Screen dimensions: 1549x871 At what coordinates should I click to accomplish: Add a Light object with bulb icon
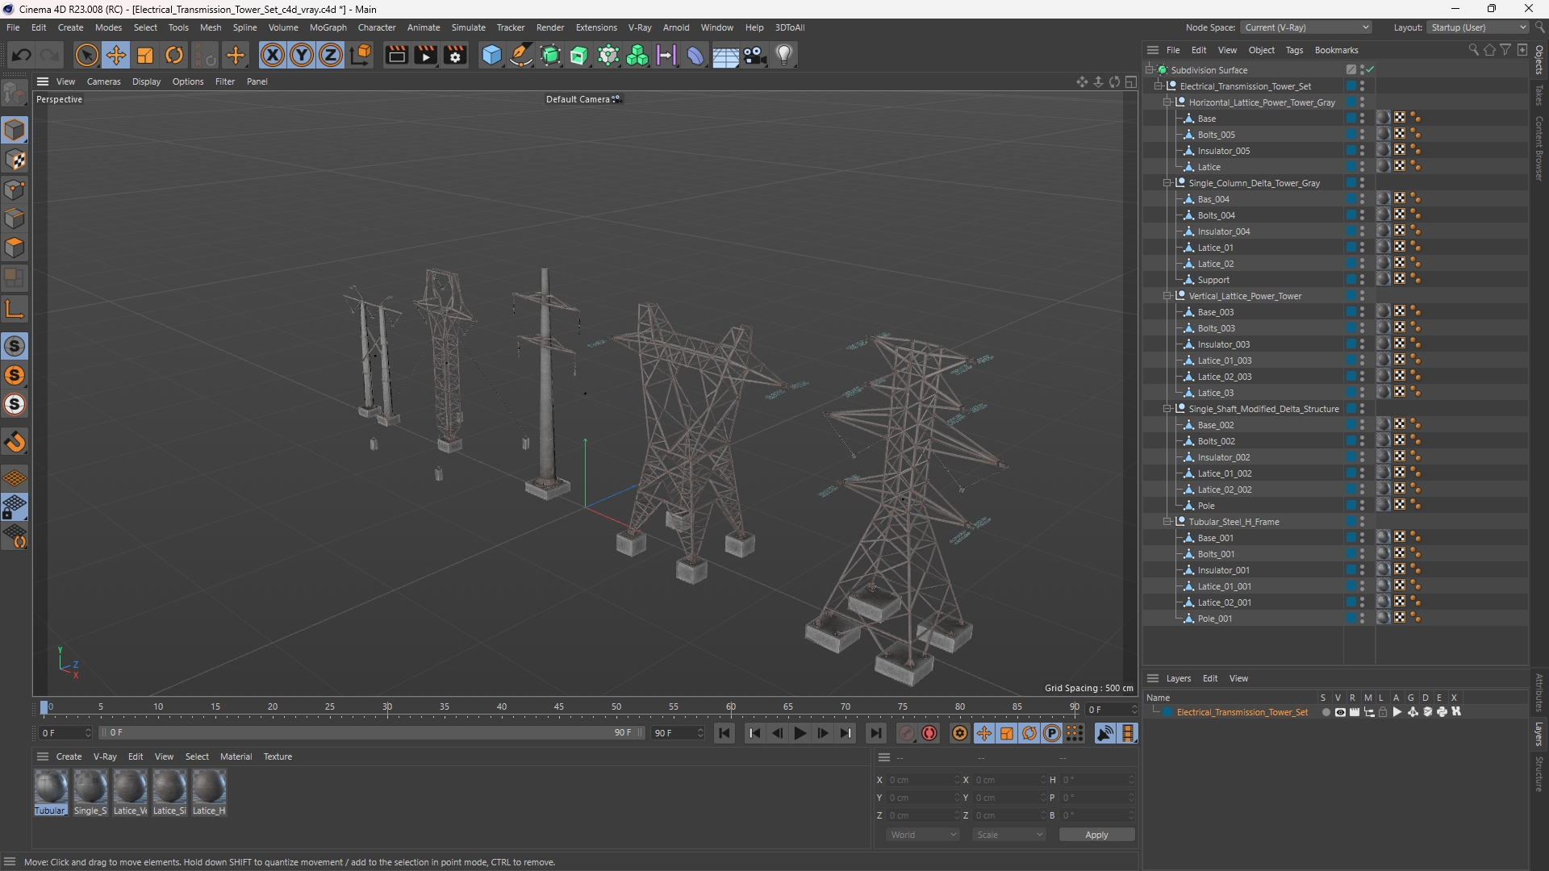(x=784, y=55)
